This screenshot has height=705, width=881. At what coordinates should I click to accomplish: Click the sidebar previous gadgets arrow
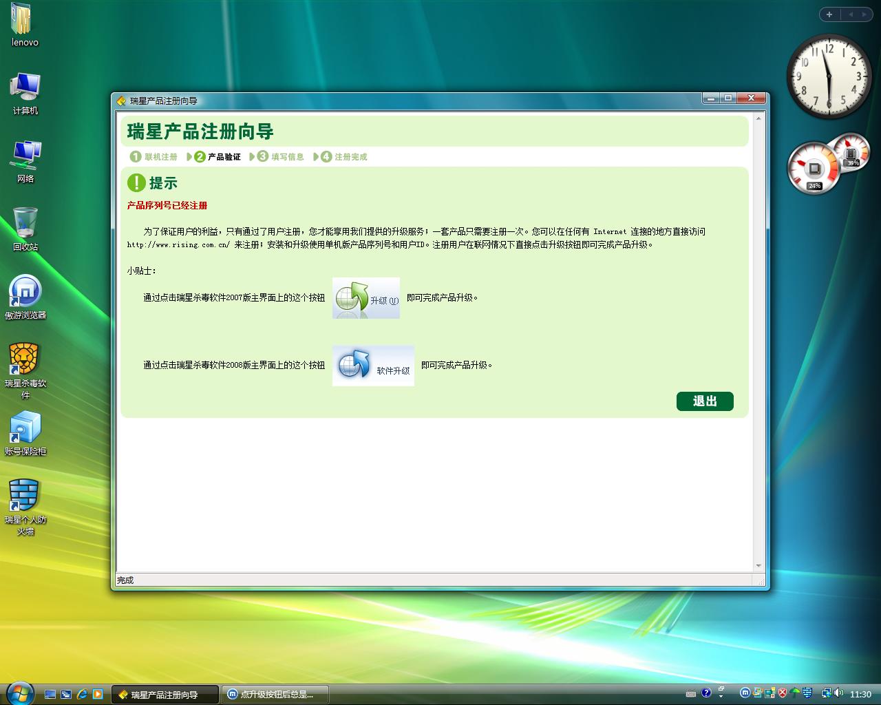[x=851, y=14]
